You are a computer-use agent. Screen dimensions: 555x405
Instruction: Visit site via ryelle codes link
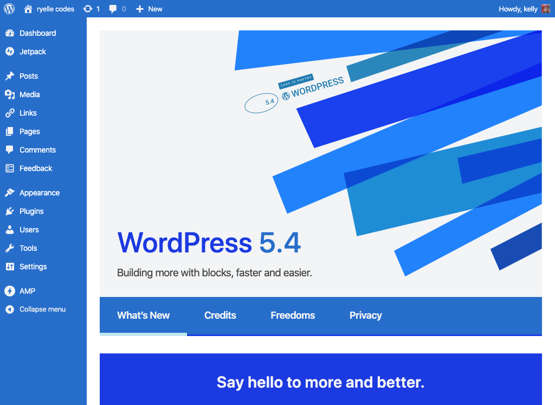[x=56, y=9]
